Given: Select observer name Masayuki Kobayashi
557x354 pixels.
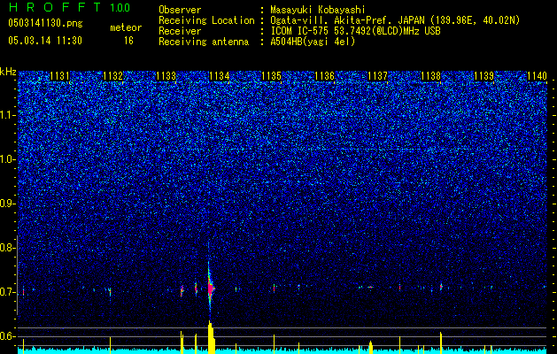Looking at the screenshot, I should pyautogui.click(x=318, y=10).
